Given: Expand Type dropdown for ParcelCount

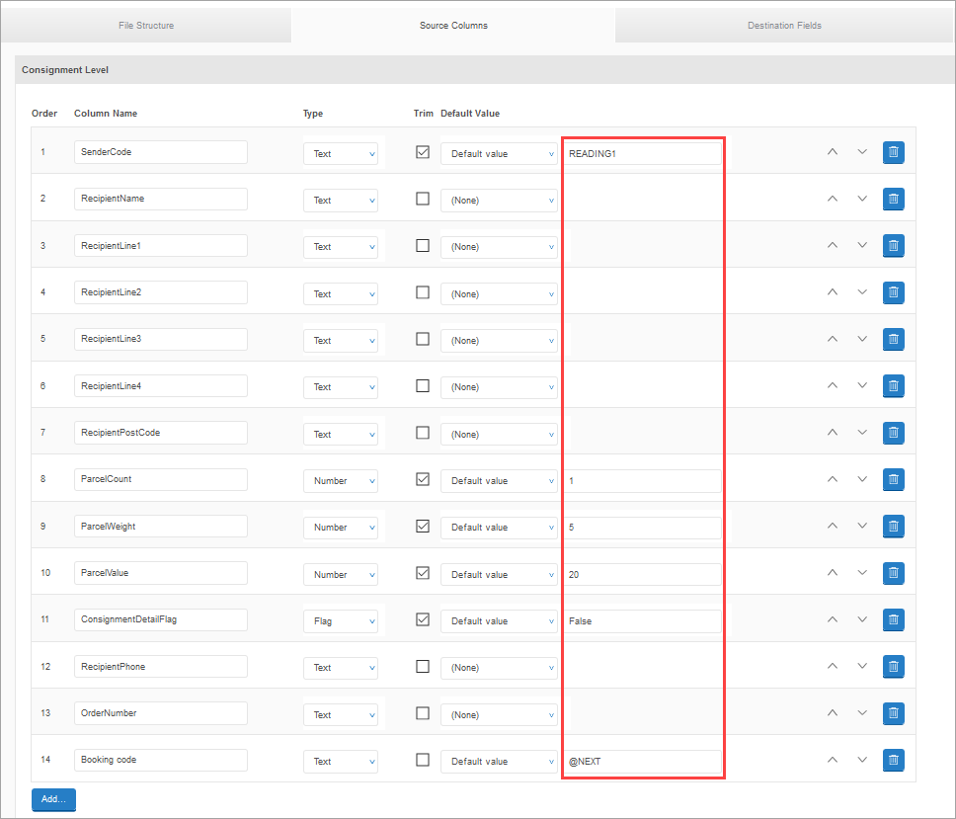Looking at the screenshot, I should (341, 481).
